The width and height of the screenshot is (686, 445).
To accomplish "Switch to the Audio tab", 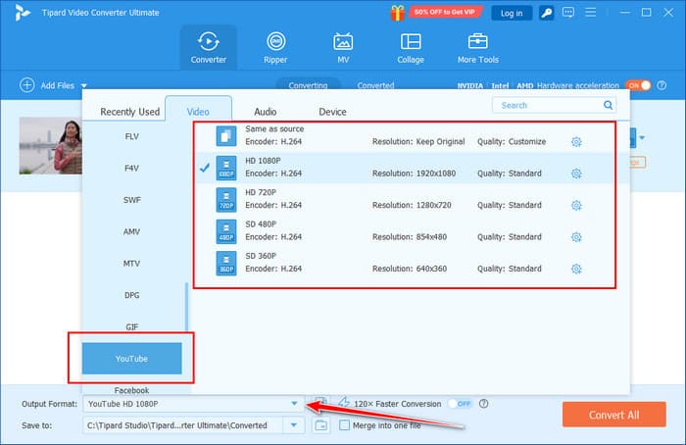I will pos(266,112).
